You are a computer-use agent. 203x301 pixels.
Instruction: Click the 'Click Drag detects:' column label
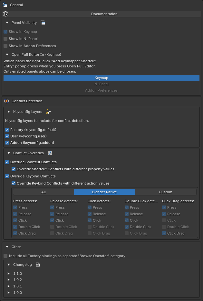point(178,201)
